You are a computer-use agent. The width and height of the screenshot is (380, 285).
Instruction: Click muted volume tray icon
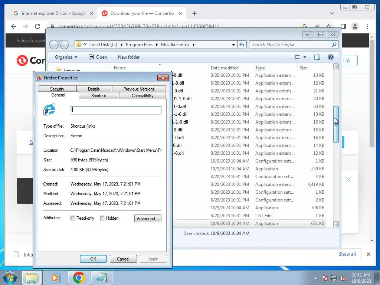click(x=343, y=278)
